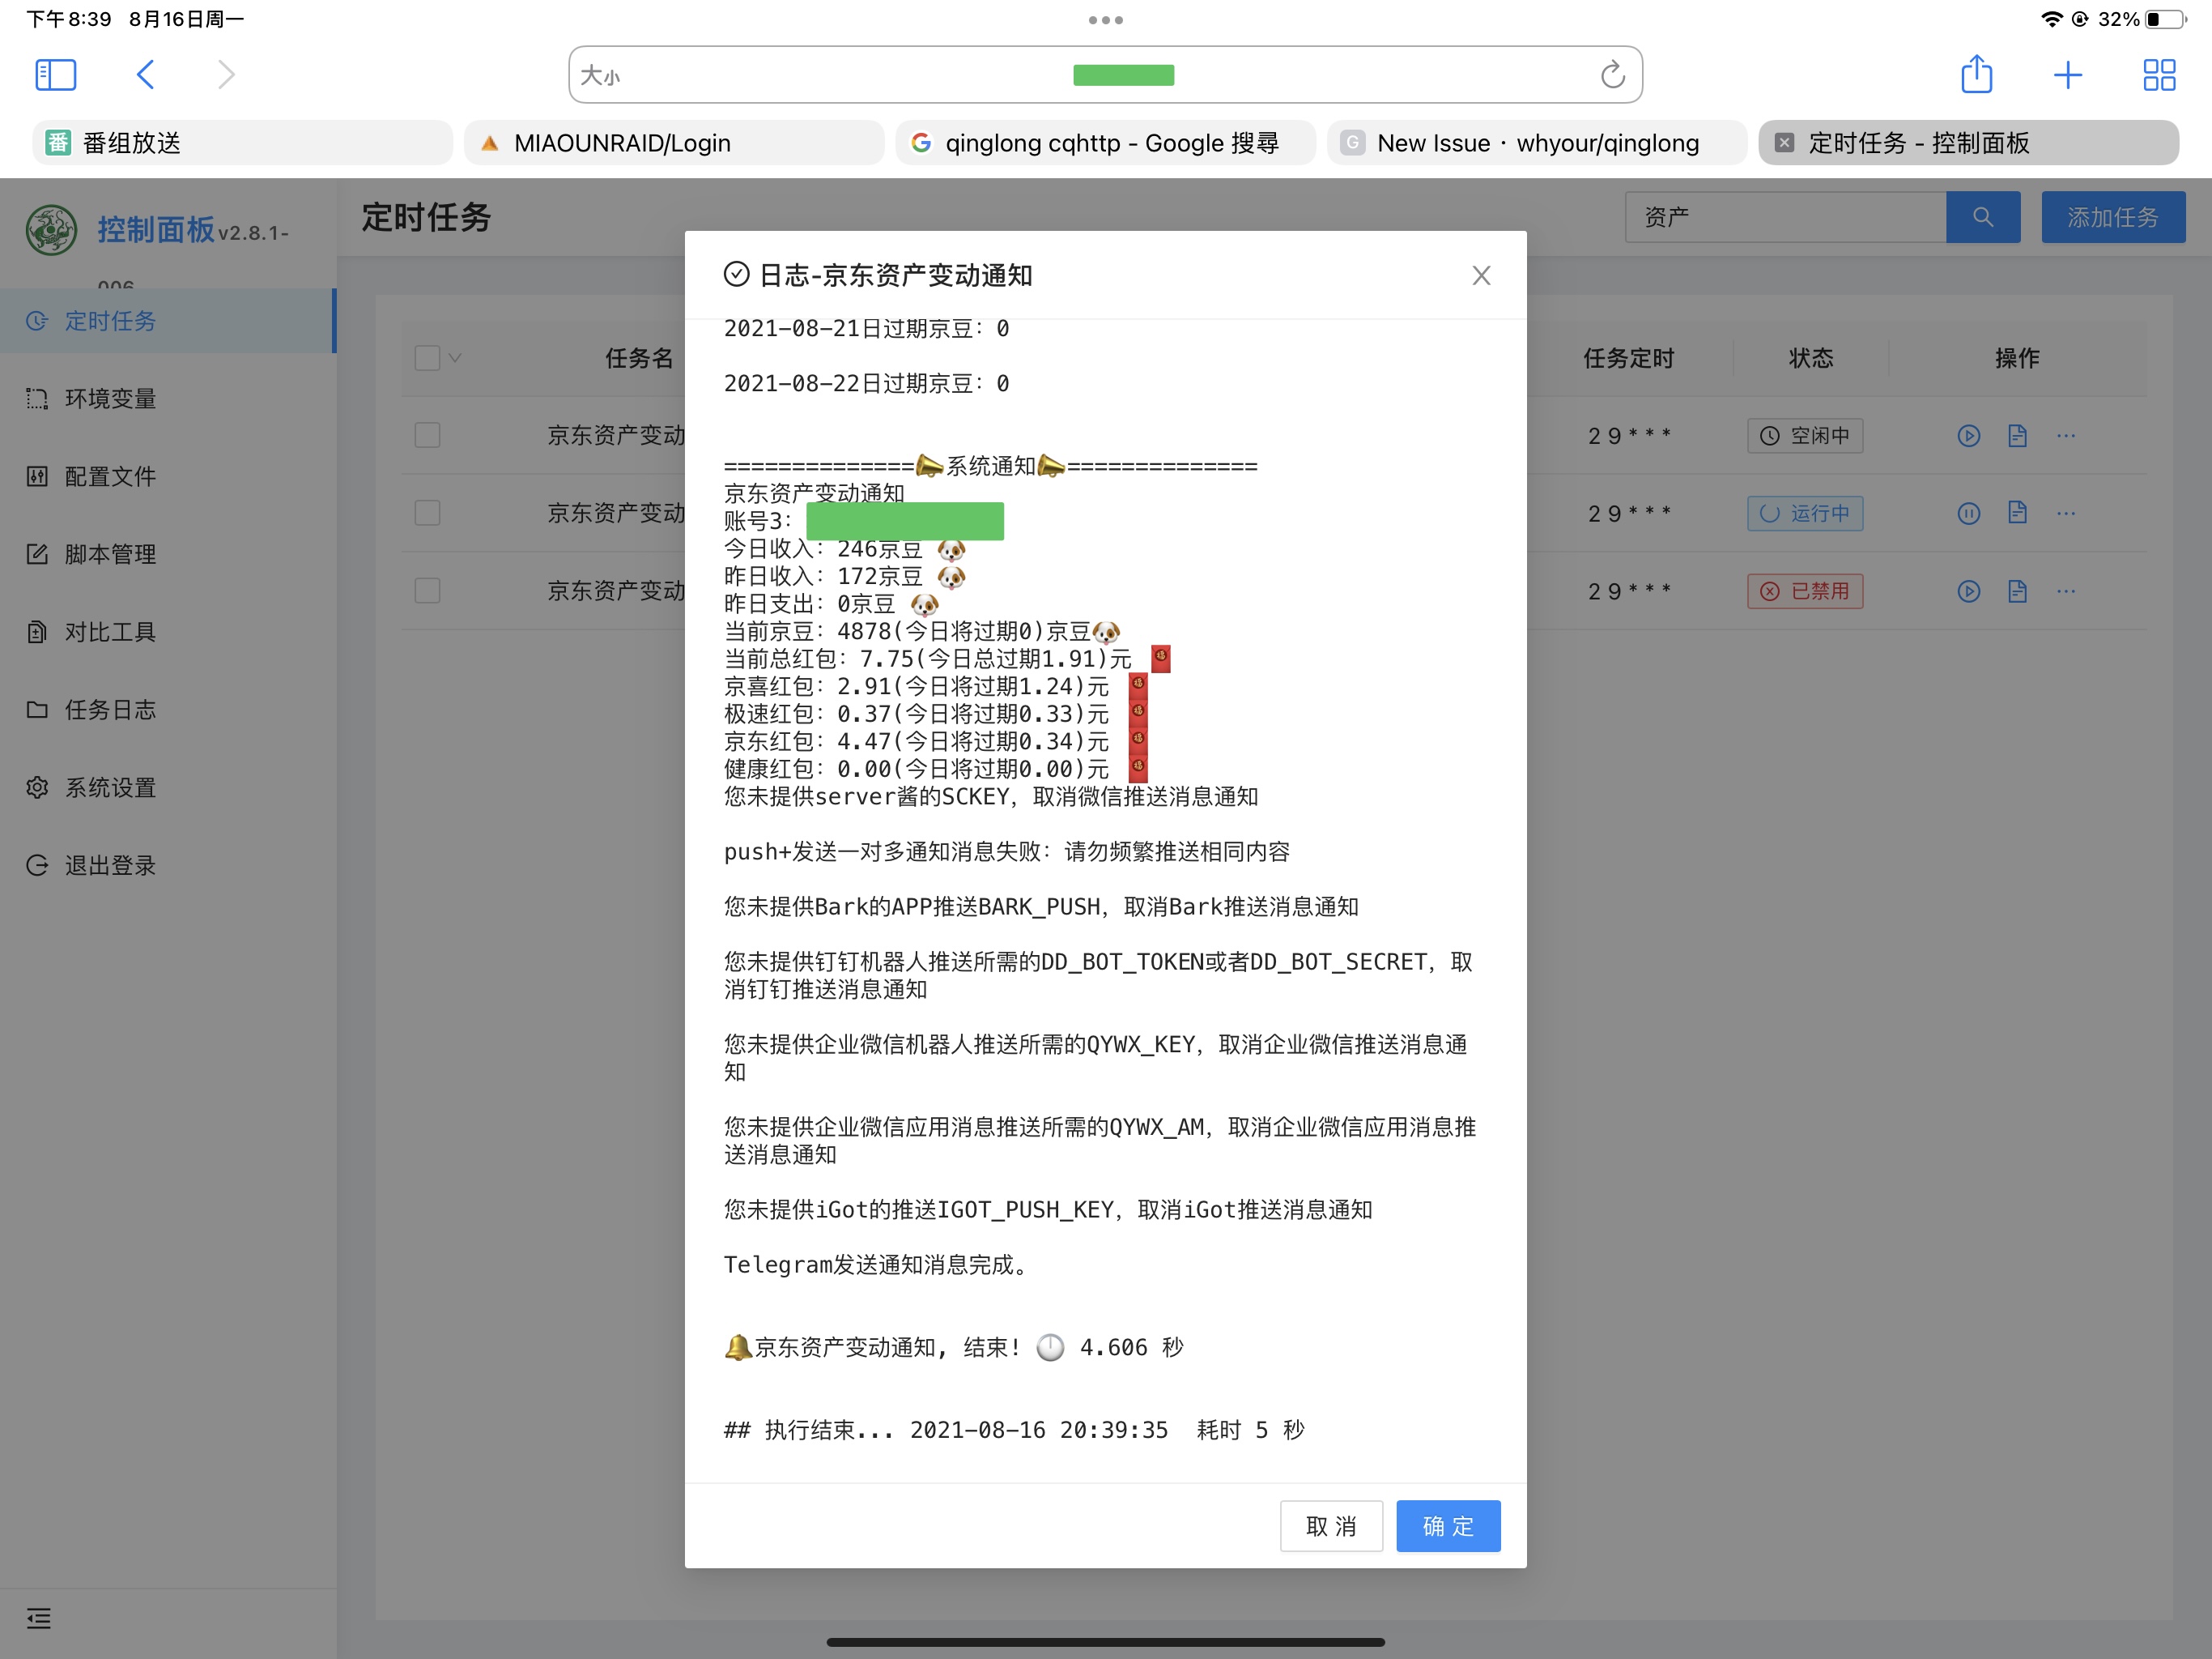Open more actions in the 空闲中 row

[2066, 435]
